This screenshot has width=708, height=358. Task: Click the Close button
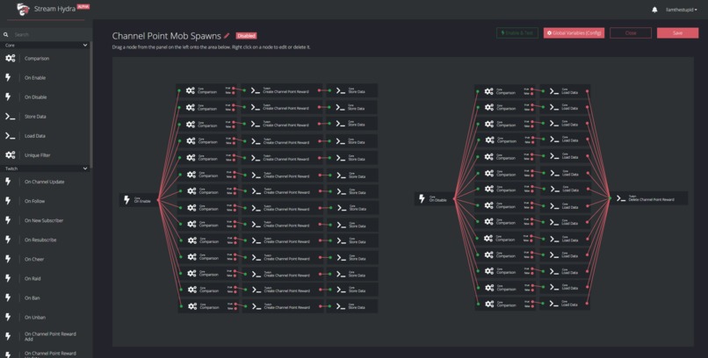[x=631, y=33]
